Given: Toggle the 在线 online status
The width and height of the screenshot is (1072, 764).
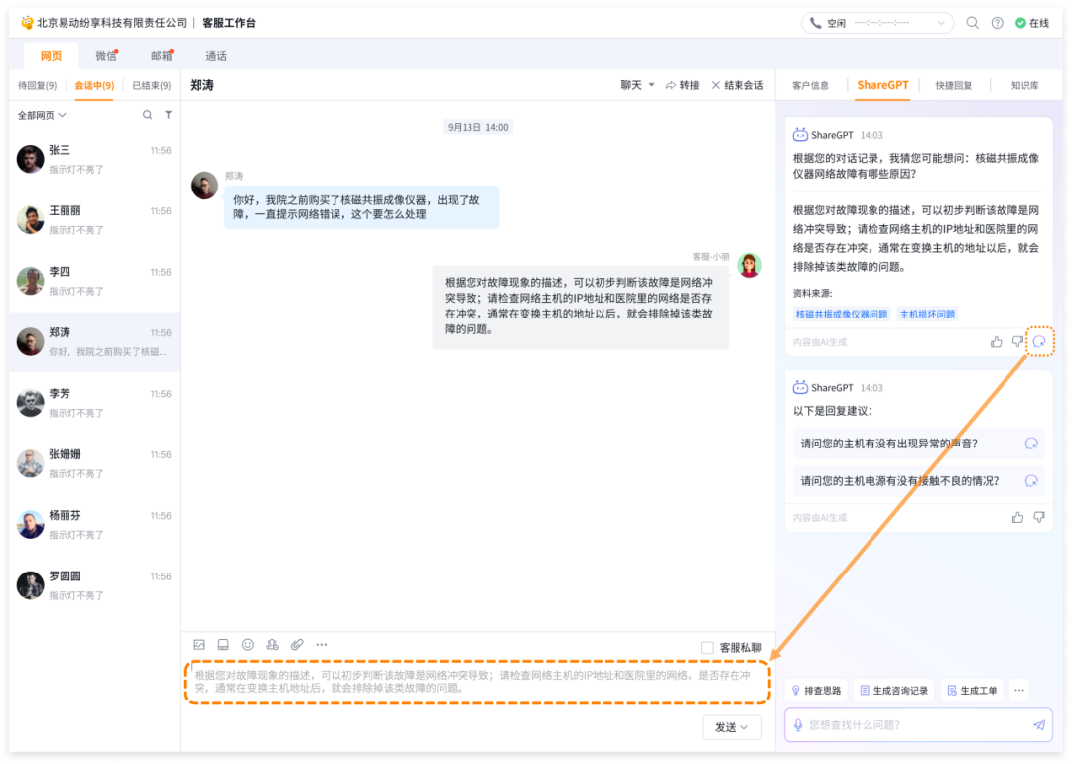Looking at the screenshot, I should (x=1032, y=23).
